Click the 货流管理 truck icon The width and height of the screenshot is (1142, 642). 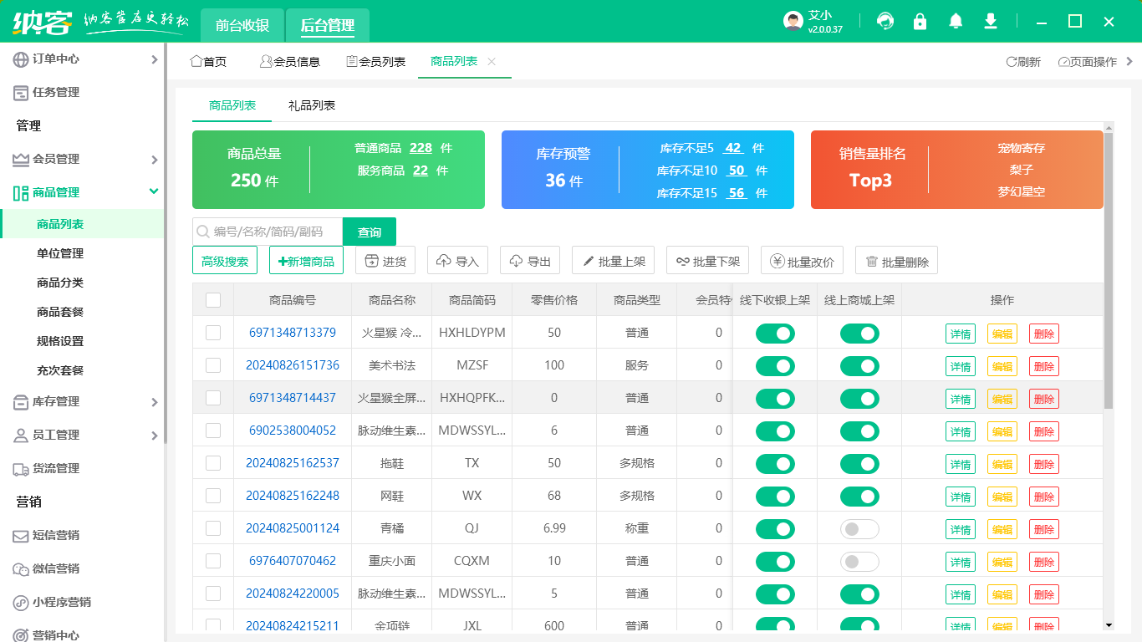click(21, 469)
